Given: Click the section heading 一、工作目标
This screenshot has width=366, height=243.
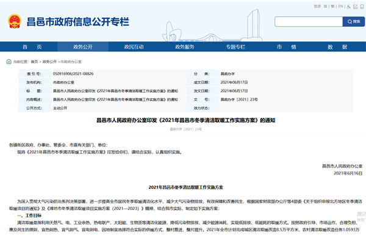Looking at the screenshot, I should (29, 216).
